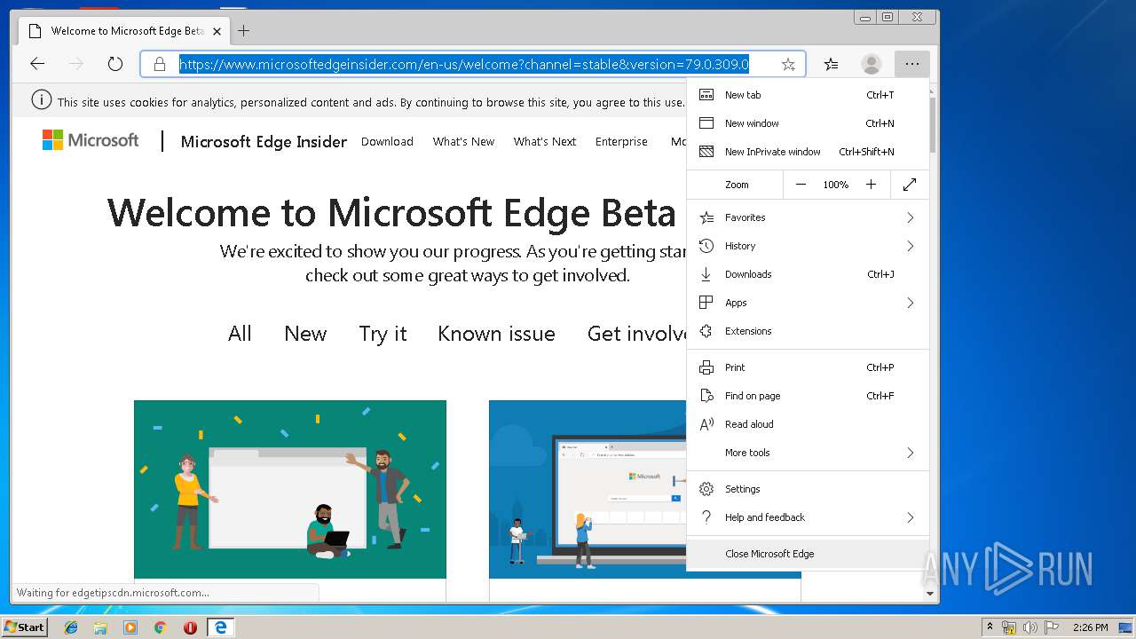1136x639 pixels.
Task: Open the network tray icon
Action: click(1009, 627)
